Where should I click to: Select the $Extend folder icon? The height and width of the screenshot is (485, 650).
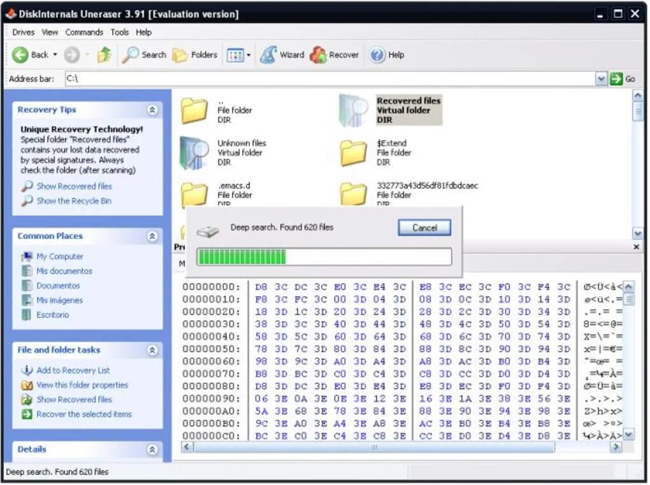click(x=353, y=153)
